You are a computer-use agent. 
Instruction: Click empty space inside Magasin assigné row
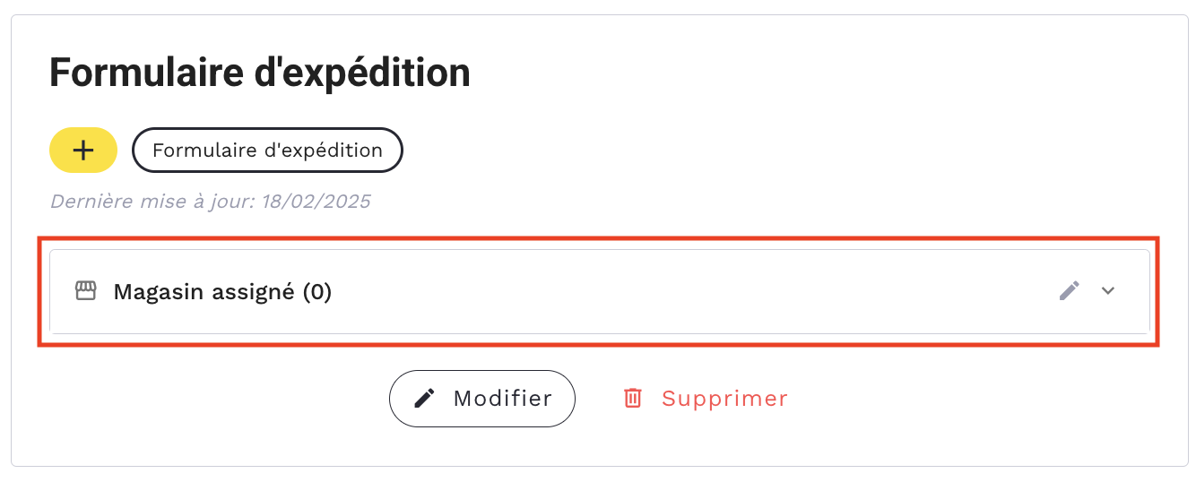681,291
